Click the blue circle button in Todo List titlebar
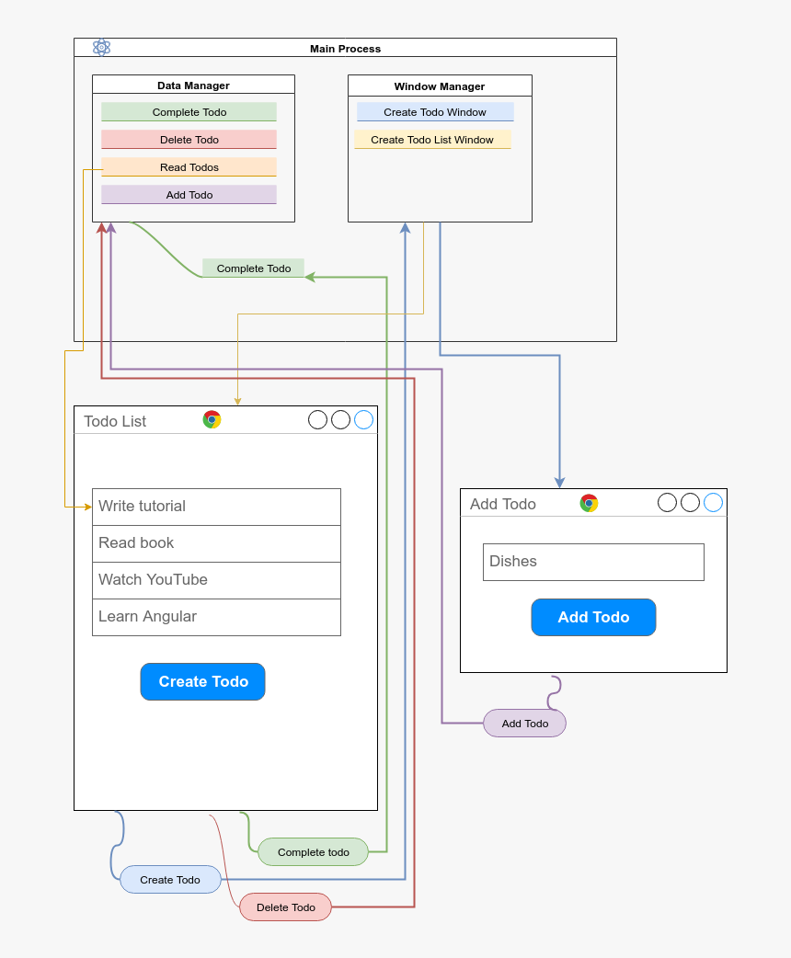Viewport: 791px width, 958px height. (x=363, y=420)
